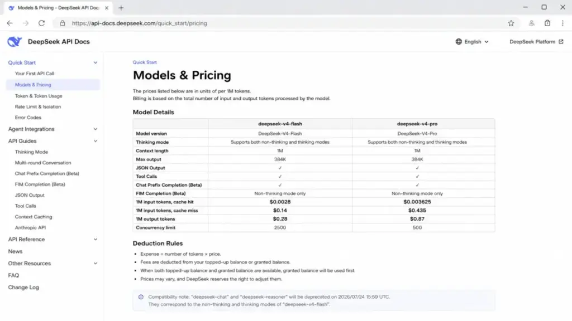Open Rate Limit & Isolation page
572x321 pixels.
point(37,106)
